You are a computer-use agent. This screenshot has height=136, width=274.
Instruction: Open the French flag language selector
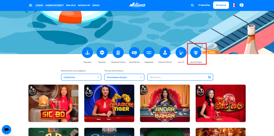pyautogui.click(x=234, y=5)
